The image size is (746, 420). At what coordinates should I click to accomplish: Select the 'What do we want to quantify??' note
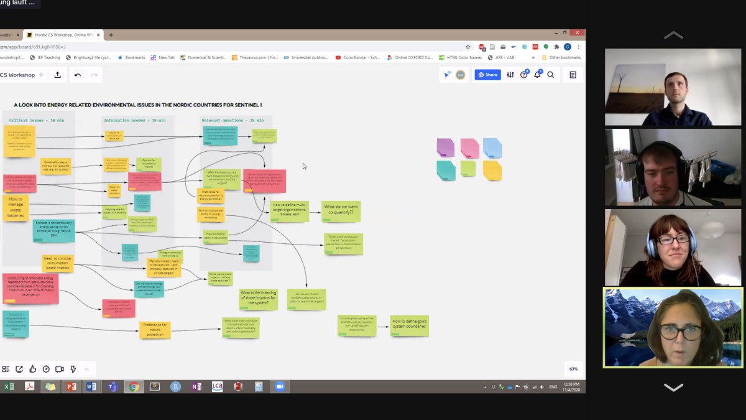pos(341,212)
